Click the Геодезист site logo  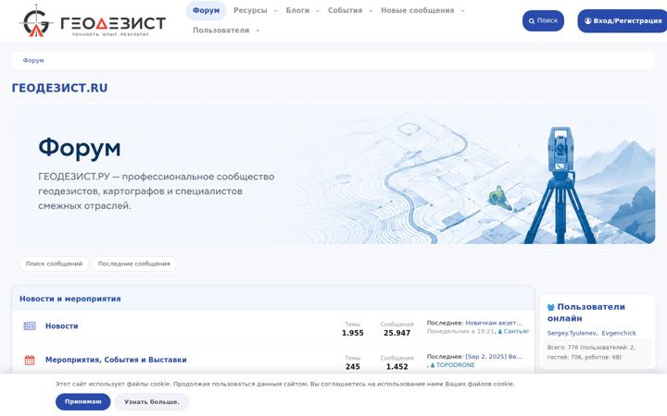pyautogui.click(x=92, y=20)
